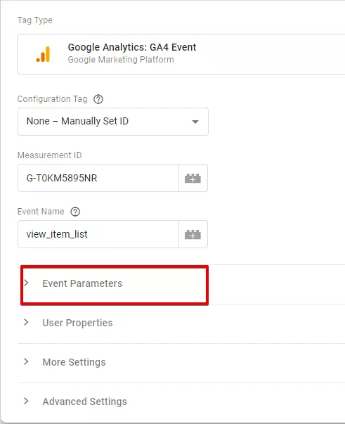Image resolution: width=345 pixels, height=424 pixels.
Task: Expand the Event Parameters section
Action: point(115,285)
